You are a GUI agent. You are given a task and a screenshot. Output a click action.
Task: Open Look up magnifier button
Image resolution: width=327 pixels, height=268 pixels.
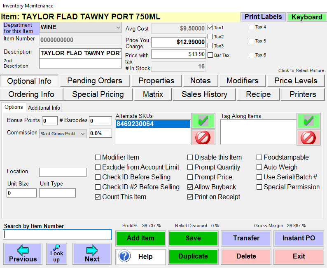point(56,254)
